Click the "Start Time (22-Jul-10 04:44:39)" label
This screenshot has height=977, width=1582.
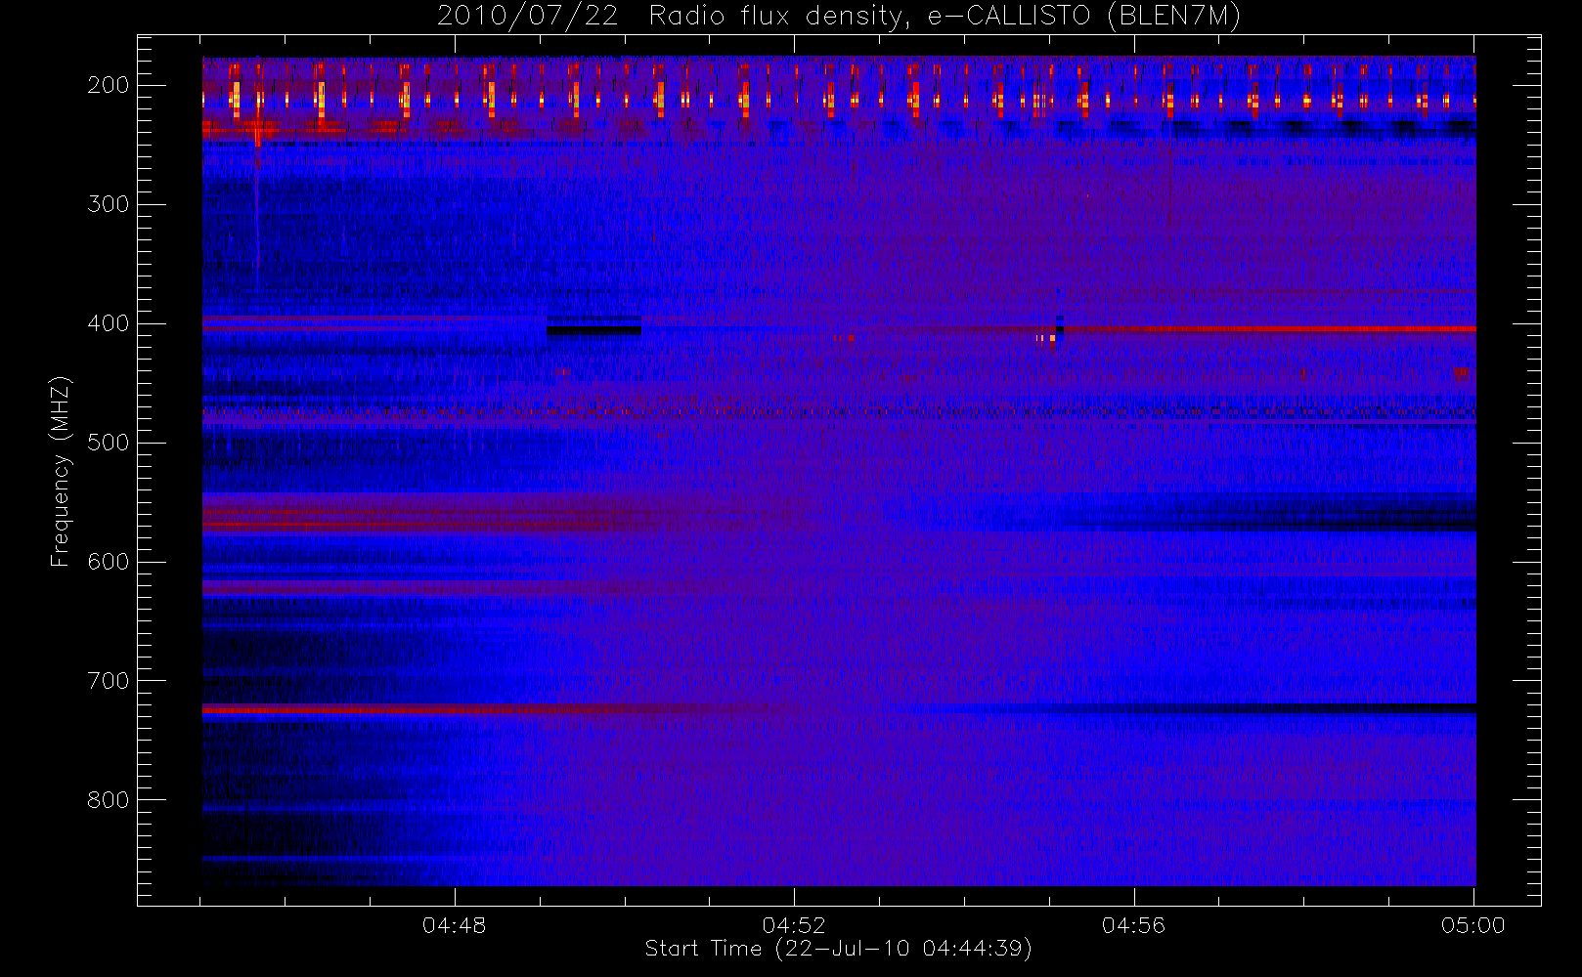click(839, 949)
